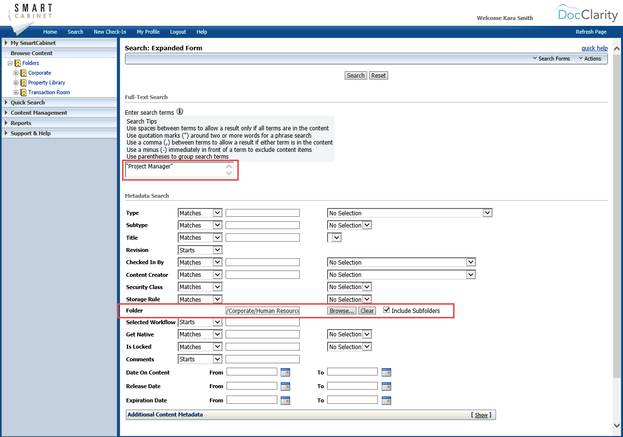The height and width of the screenshot is (437, 623).
Task: Open calendar picker for Release Date To
Action: click(386, 386)
